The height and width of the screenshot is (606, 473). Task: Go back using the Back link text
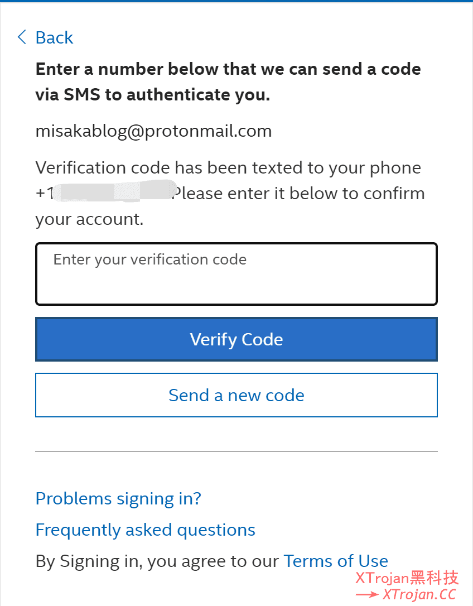tap(54, 37)
